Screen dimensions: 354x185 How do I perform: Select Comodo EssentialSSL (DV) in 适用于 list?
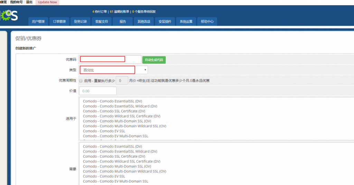click(x=112, y=101)
